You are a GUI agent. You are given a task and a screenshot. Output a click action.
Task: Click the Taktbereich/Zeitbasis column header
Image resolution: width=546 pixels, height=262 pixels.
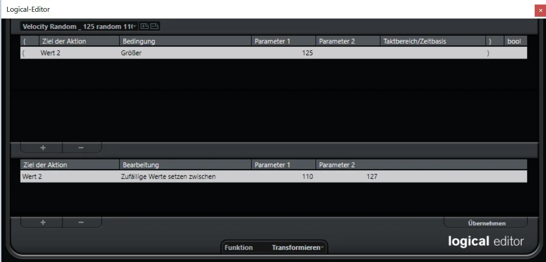click(433, 41)
